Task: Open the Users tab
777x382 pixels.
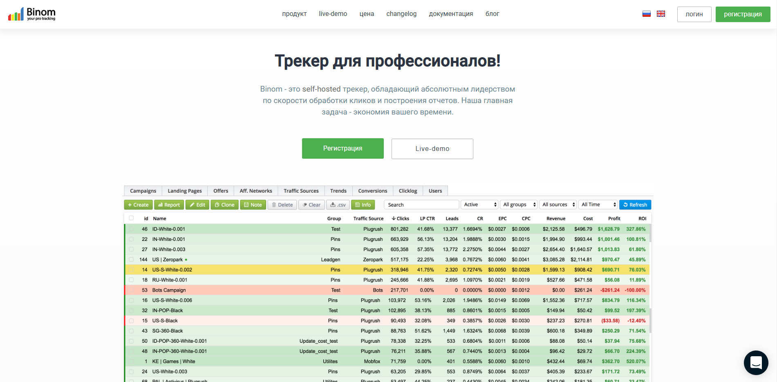Action: click(x=435, y=191)
